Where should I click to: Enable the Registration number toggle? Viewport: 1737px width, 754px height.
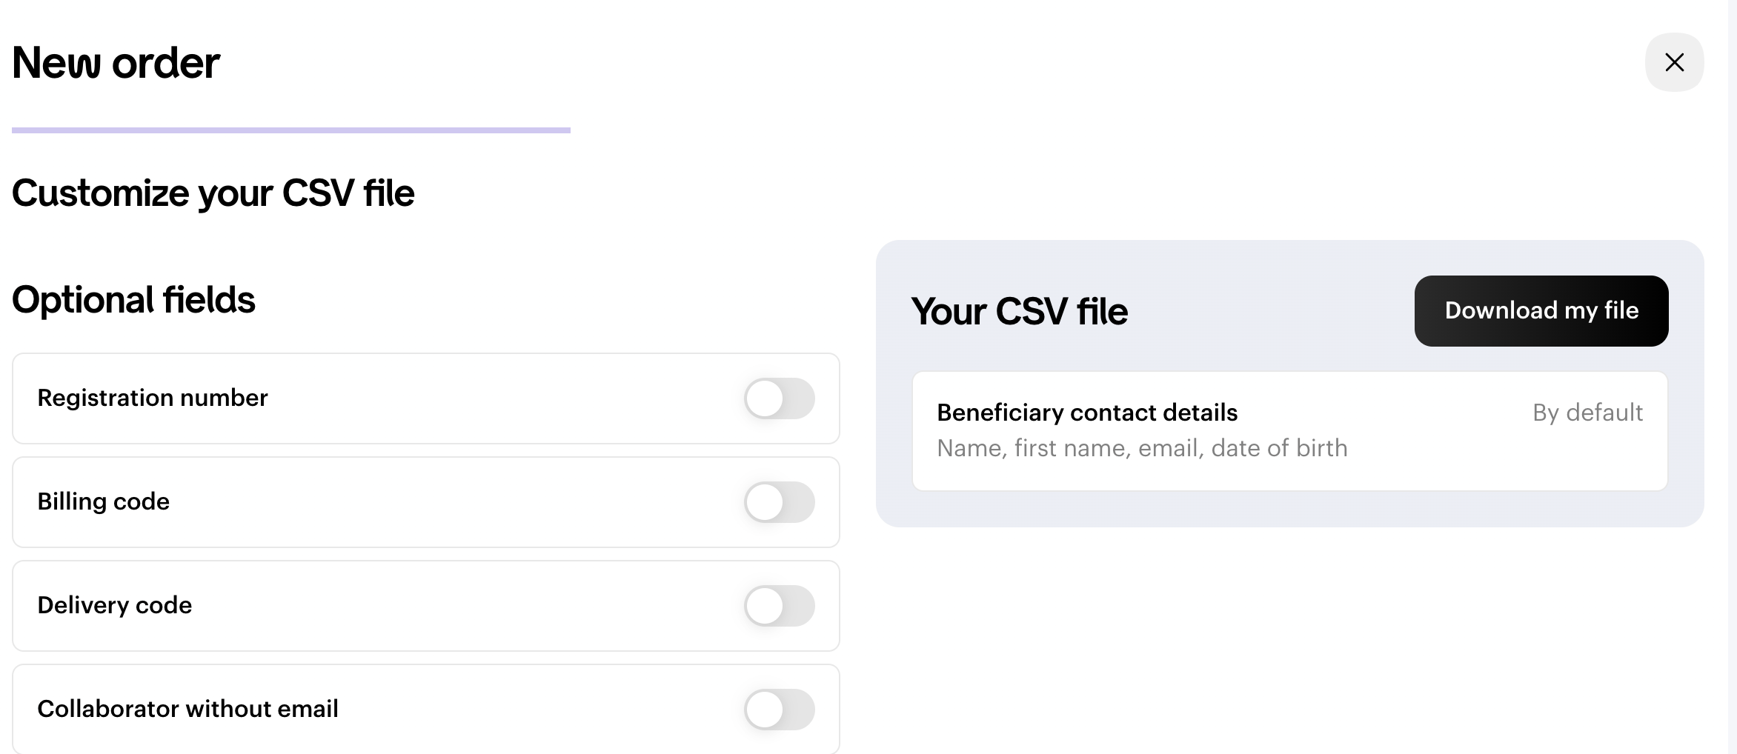pyautogui.click(x=780, y=398)
